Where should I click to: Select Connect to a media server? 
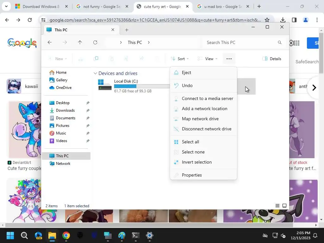(x=203, y=99)
